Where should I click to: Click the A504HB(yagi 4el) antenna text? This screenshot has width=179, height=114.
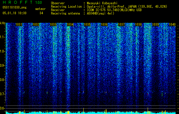pyautogui.click(x=100, y=13)
